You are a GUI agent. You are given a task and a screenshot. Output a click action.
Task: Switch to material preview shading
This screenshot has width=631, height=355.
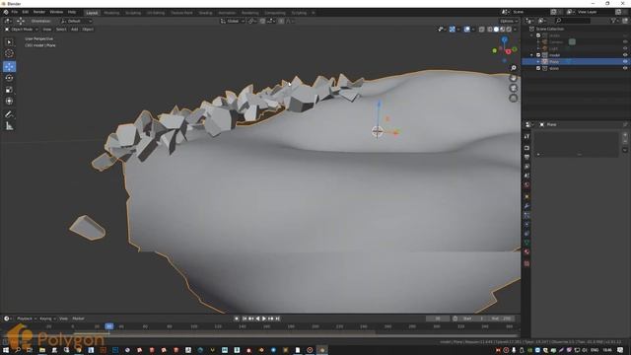point(503,30)
